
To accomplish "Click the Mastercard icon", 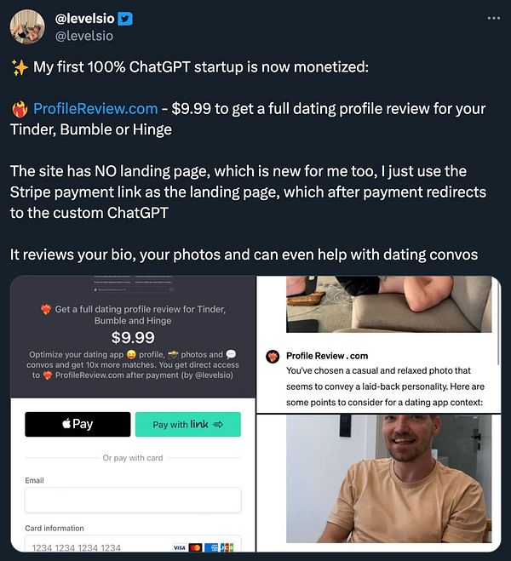I will coord(195,547).
